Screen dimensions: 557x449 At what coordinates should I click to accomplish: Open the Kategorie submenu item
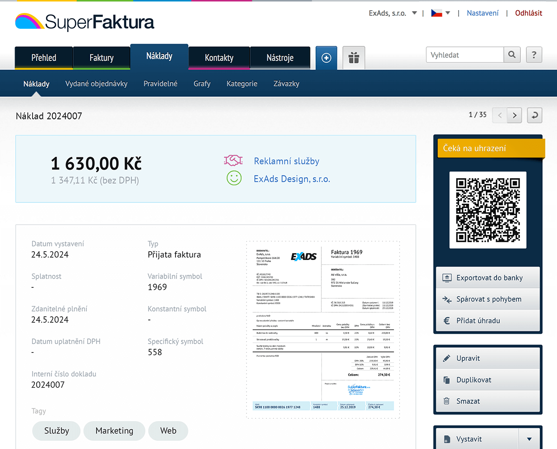[242, 84]
